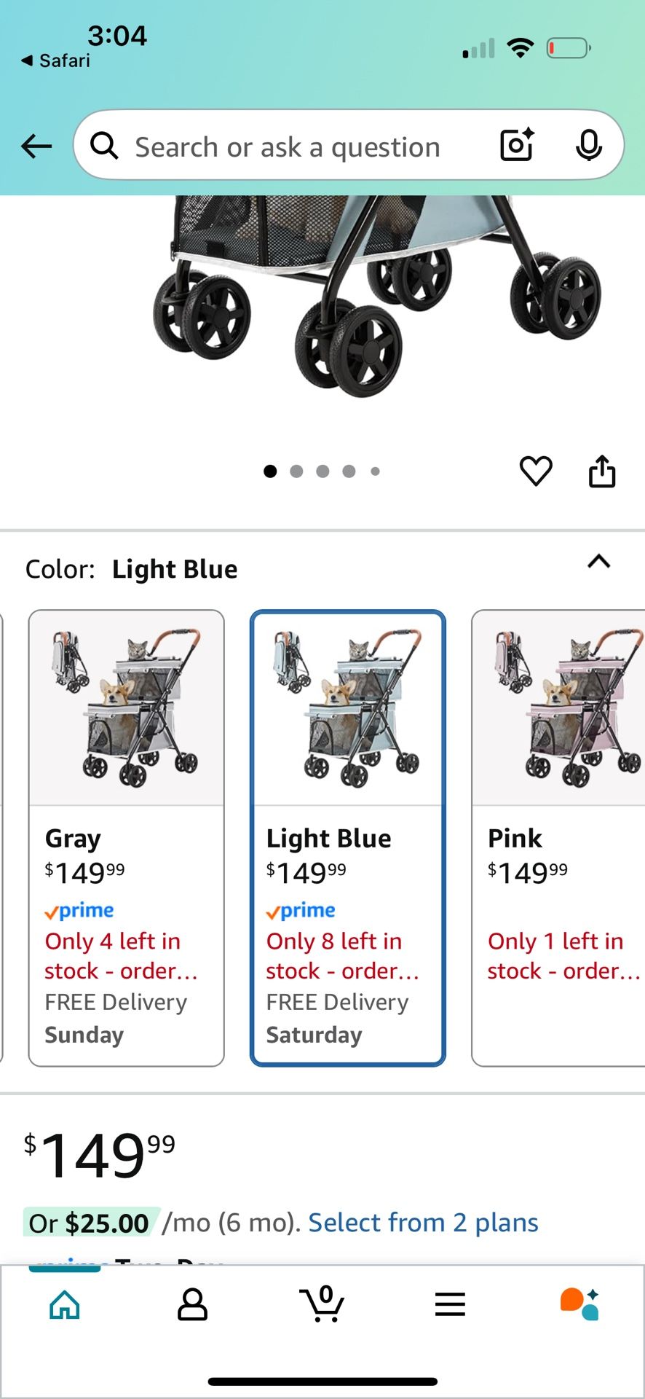Image resolution: width=645 pixels, height=1399 pixels.
Task: Open the hamburger menu in bottom bar
Action: pyautogui.click(x=450, y=1305)
